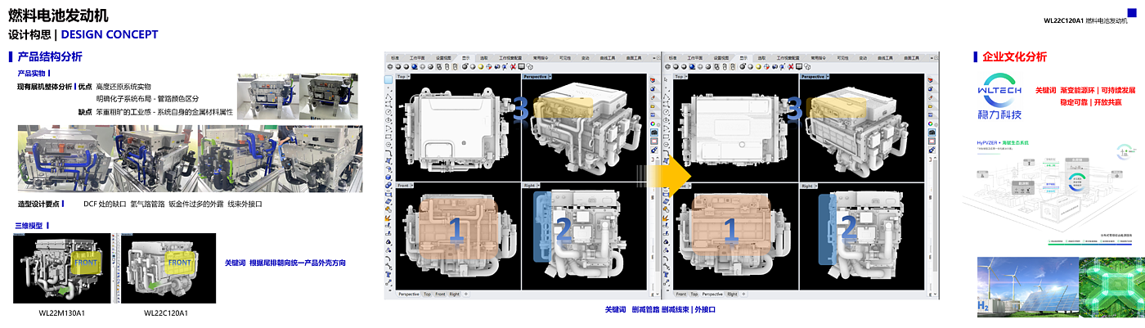The image size is (1145, 328).
Task: Click blue ghosted sphere icon in left window toolbar
Action: 414,67
